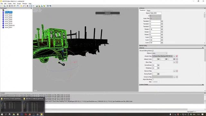Open the Window menu

click(x=25, y=4)
